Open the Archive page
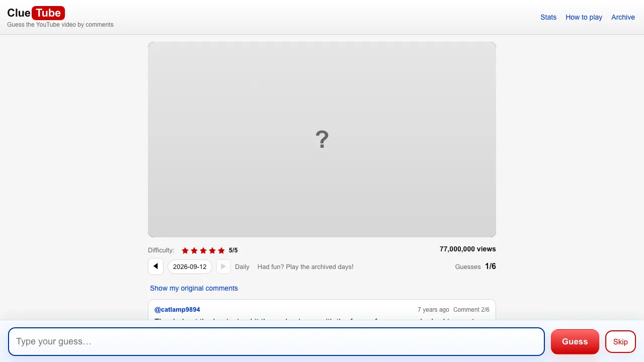Image resolution: width=644 pixels, height=362 pixels. (623, 17)
